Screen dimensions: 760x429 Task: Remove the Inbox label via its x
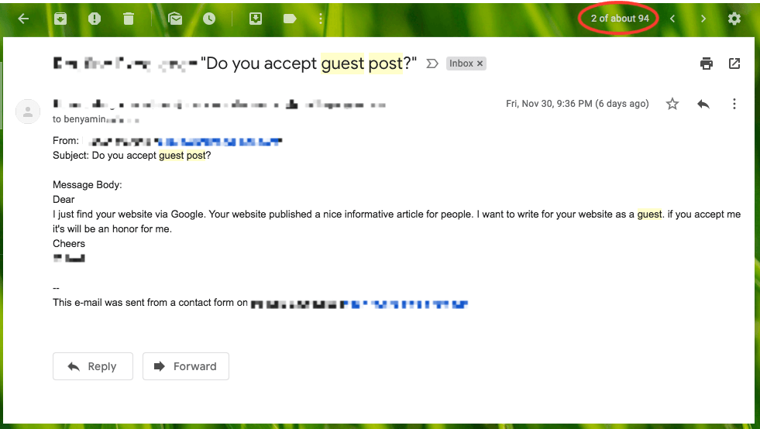tap(480, 63)
